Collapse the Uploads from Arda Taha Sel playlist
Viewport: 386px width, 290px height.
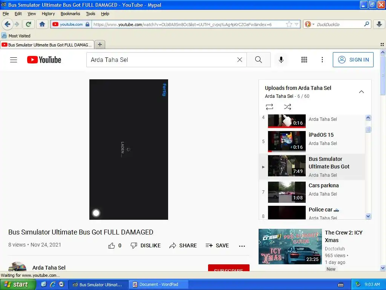(361, 92)
